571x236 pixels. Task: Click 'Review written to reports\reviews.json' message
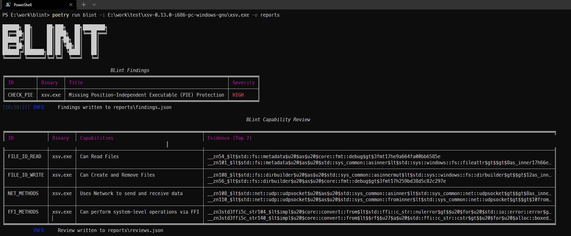110,230
